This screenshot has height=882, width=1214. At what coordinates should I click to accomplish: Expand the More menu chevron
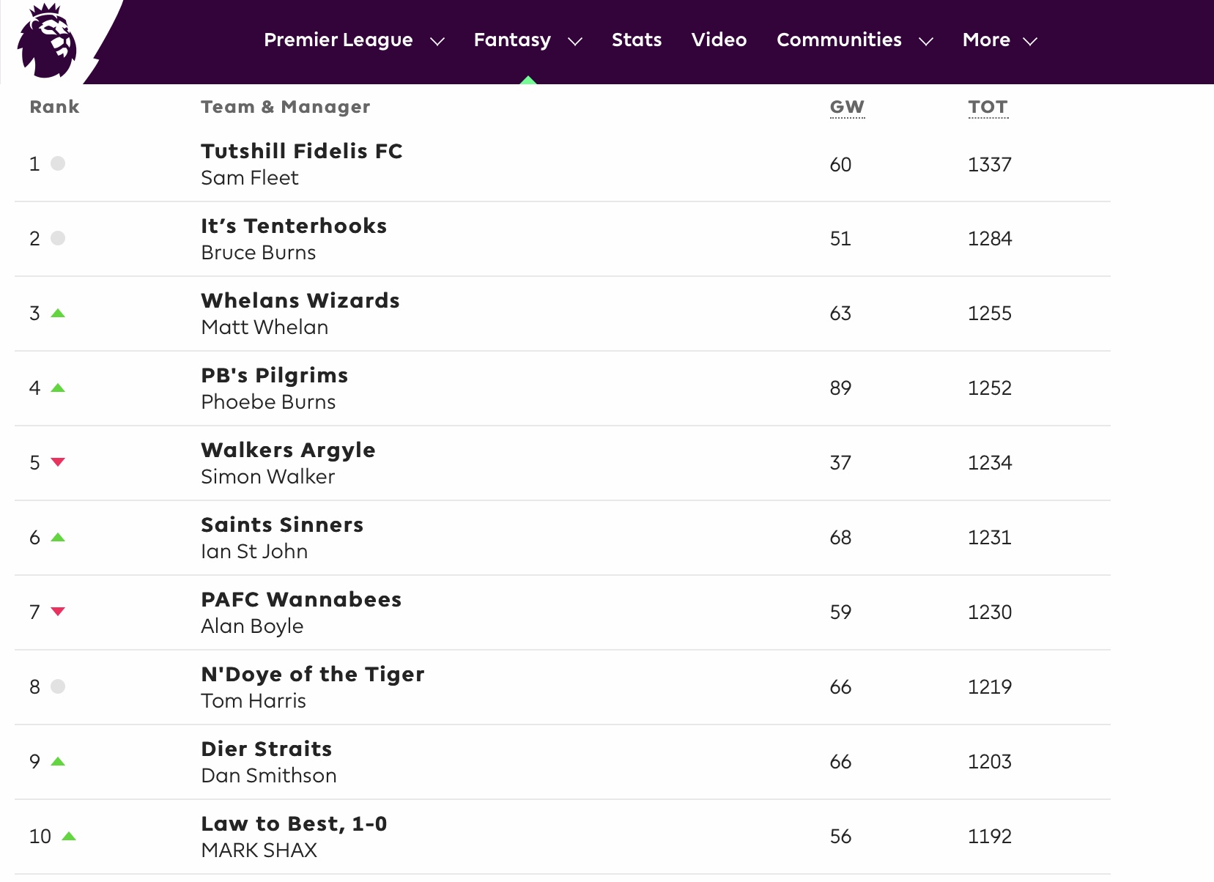pos(1030,42)
